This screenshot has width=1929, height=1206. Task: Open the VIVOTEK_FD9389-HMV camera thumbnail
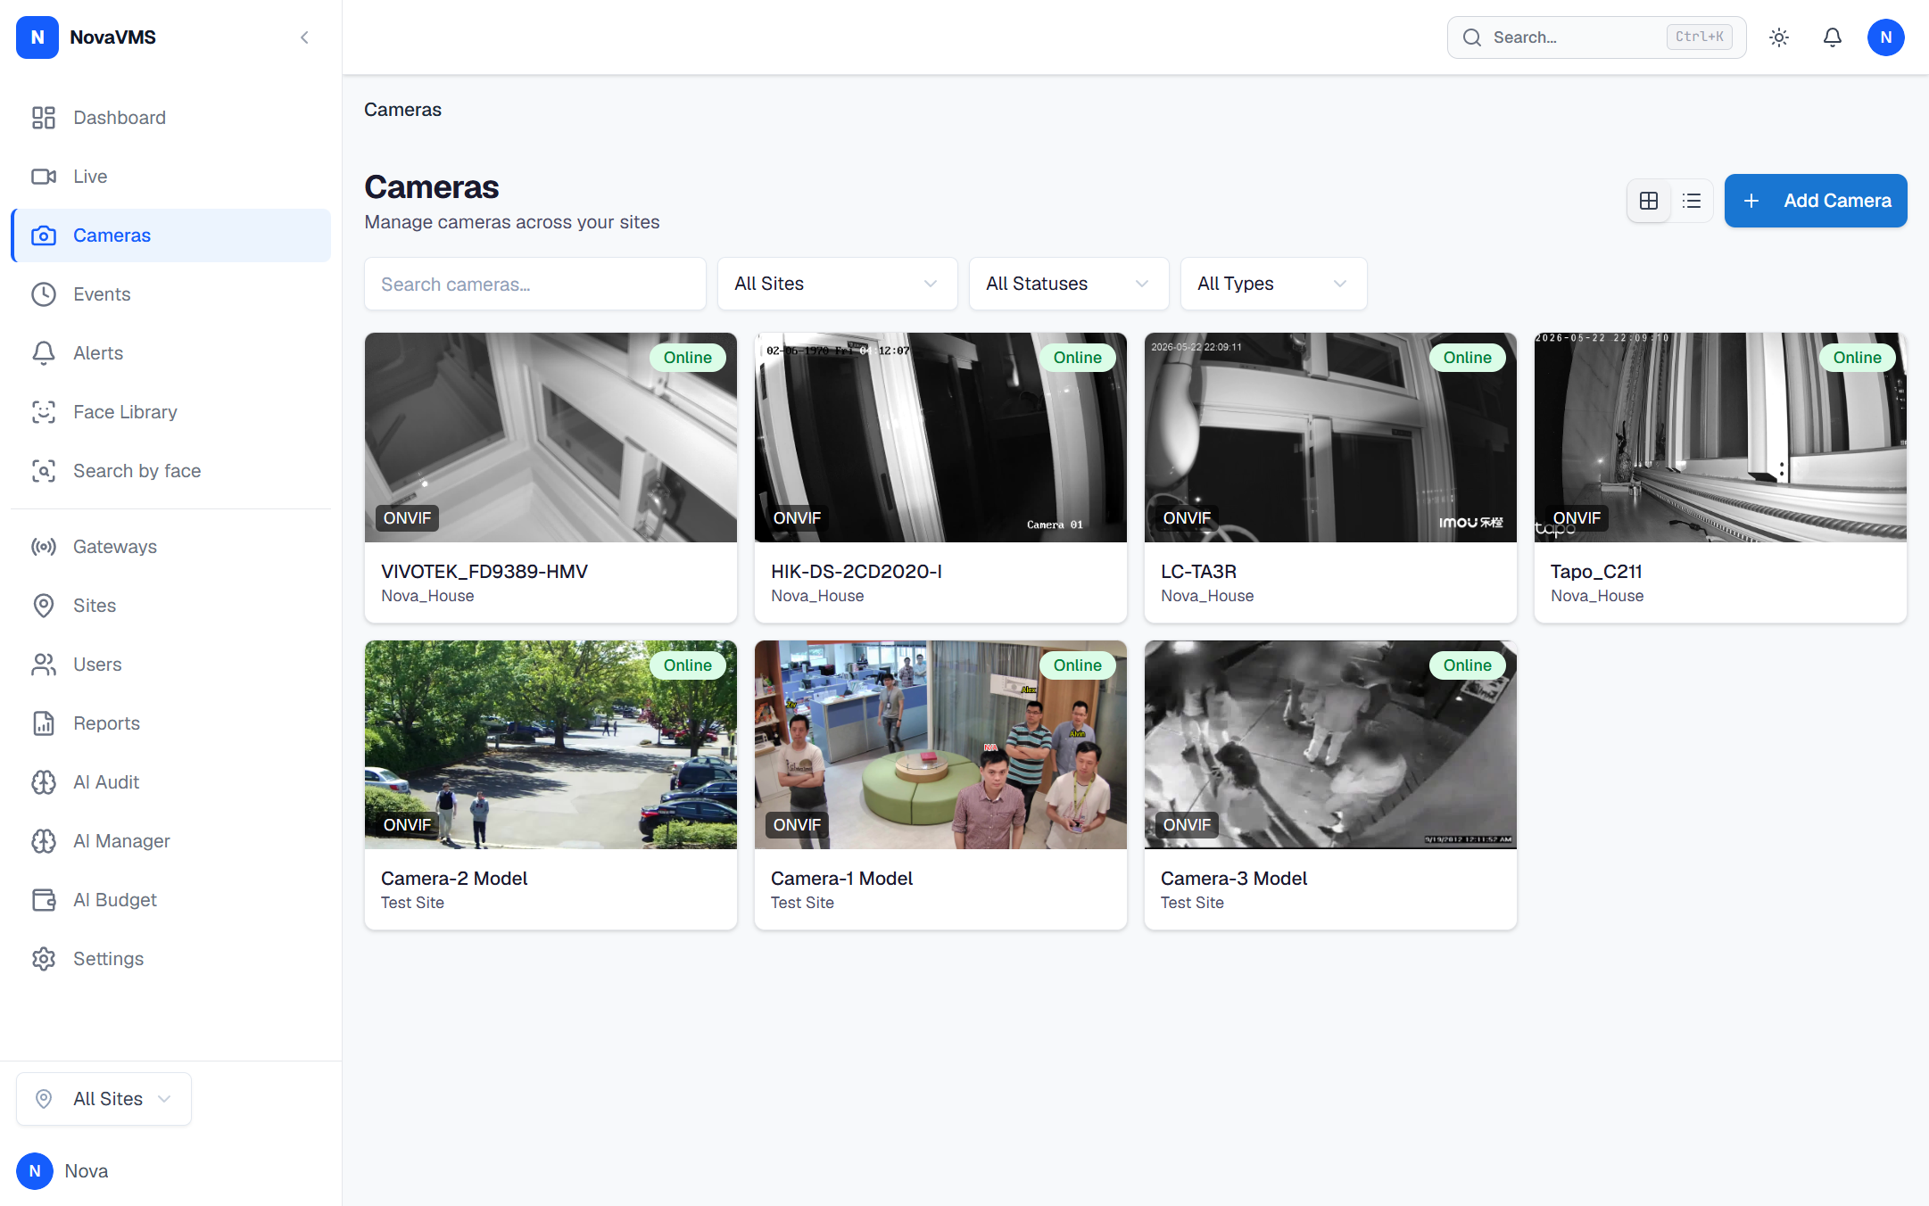pyautogui.click(x=551, y=437)
